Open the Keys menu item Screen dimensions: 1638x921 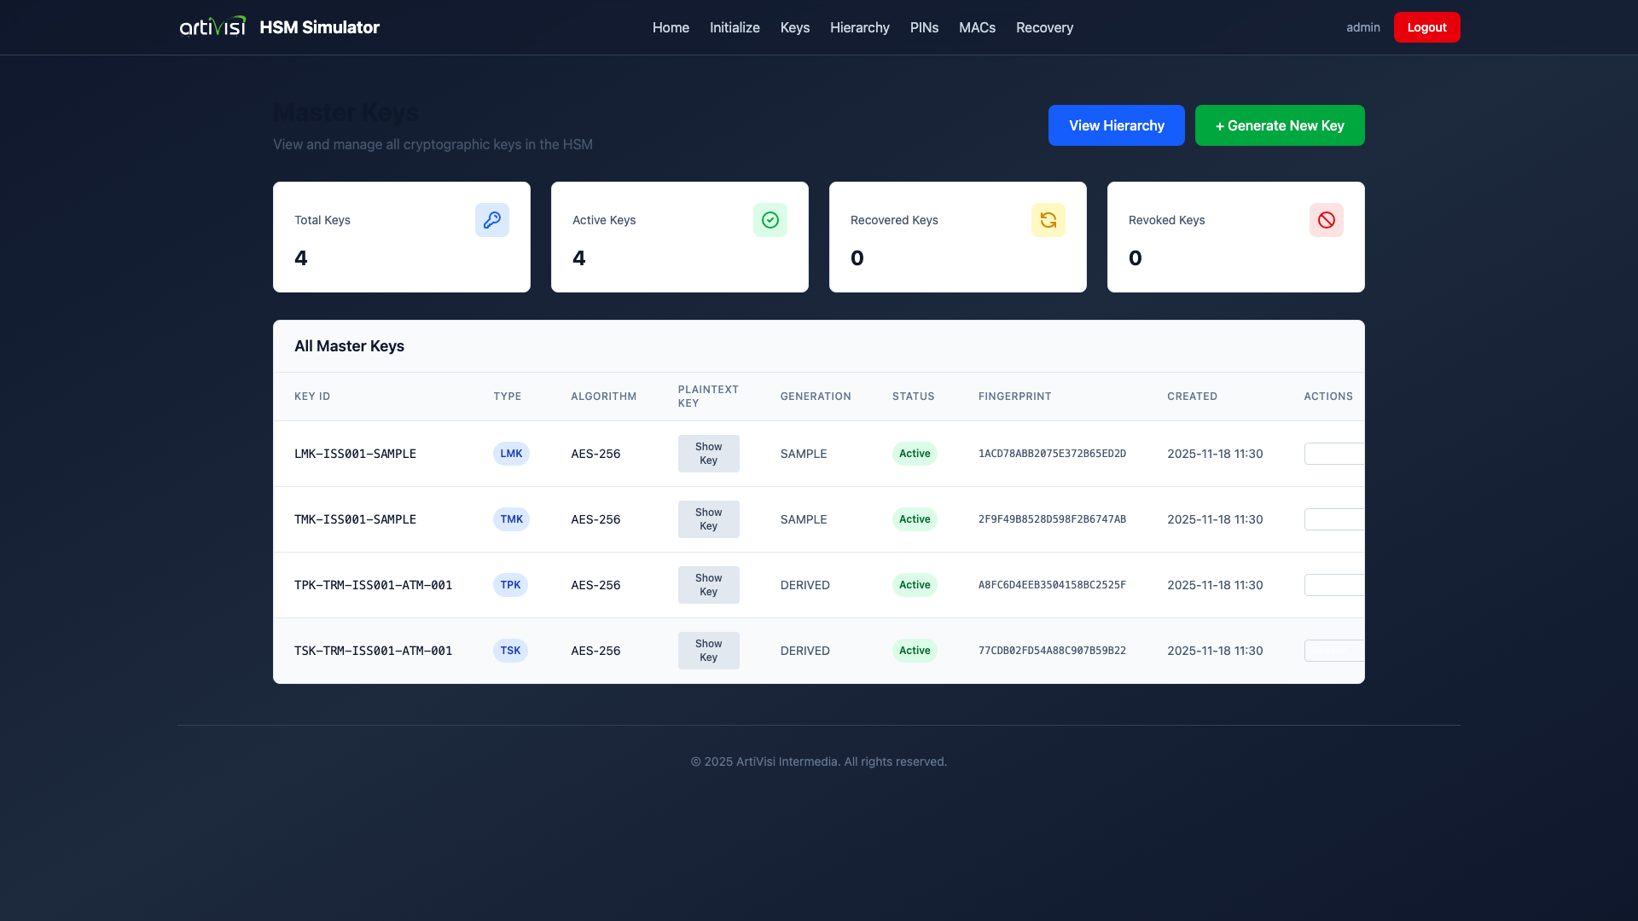point(794,27)
